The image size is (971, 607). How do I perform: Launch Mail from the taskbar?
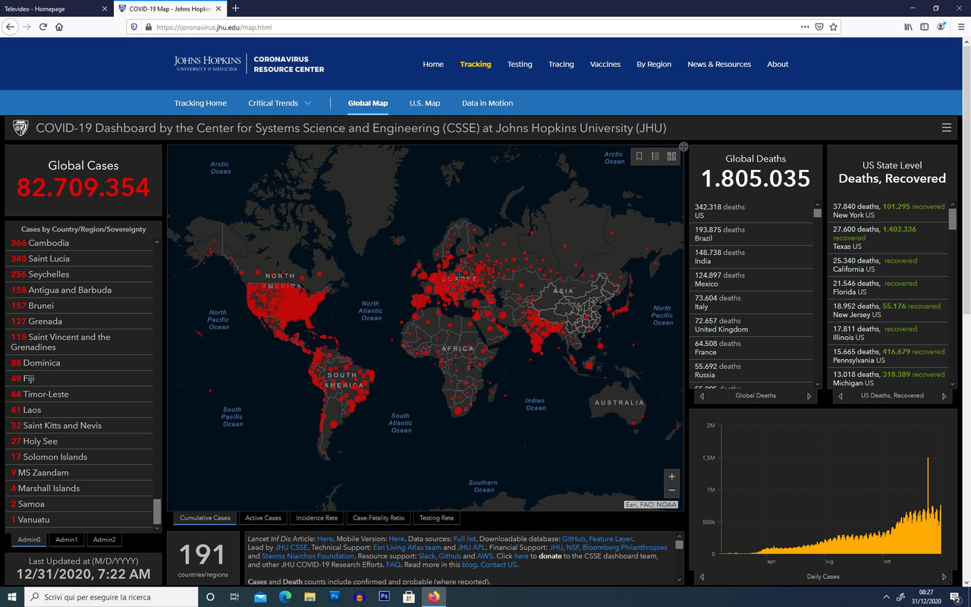[260, 597]
